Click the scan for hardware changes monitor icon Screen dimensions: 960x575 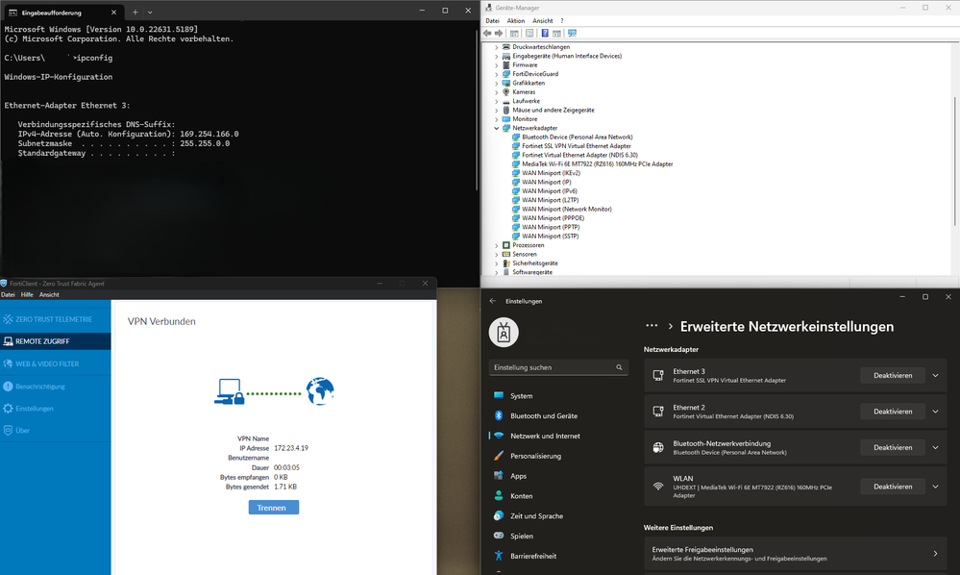pyautogui.click(x=572, y=33)
